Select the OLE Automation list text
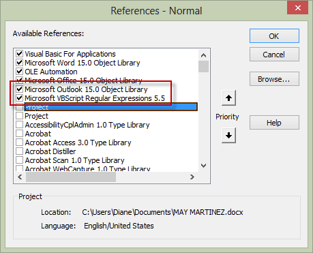 51,72
